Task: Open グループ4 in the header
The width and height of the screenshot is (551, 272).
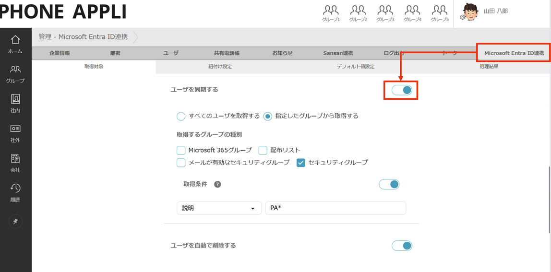Action: coord(413,14)
